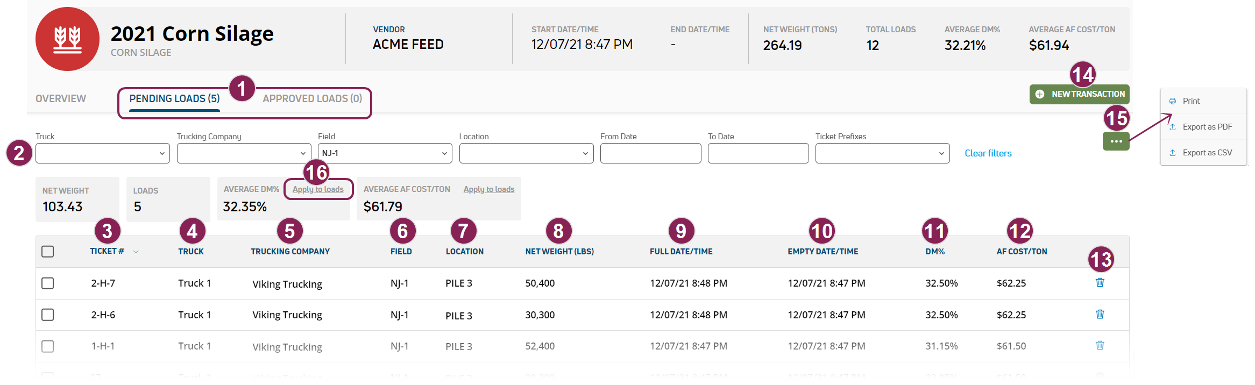Tick the select-all checkbox in table header
Image resolution: width=1255 pixels, height=385 pixels.
[x=48, y=252]
